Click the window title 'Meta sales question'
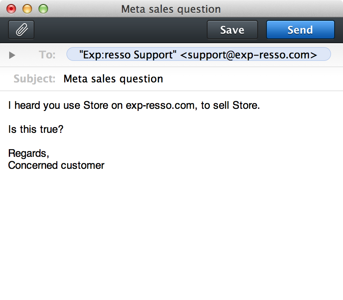The width and height of the screenshot is (343, 300). coord(171,9)
